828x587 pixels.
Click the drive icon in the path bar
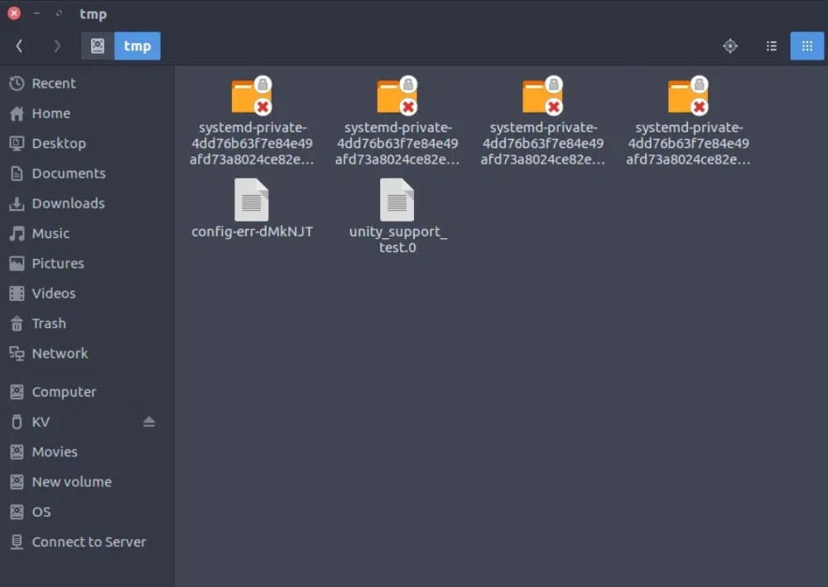(x=97, y=45)
